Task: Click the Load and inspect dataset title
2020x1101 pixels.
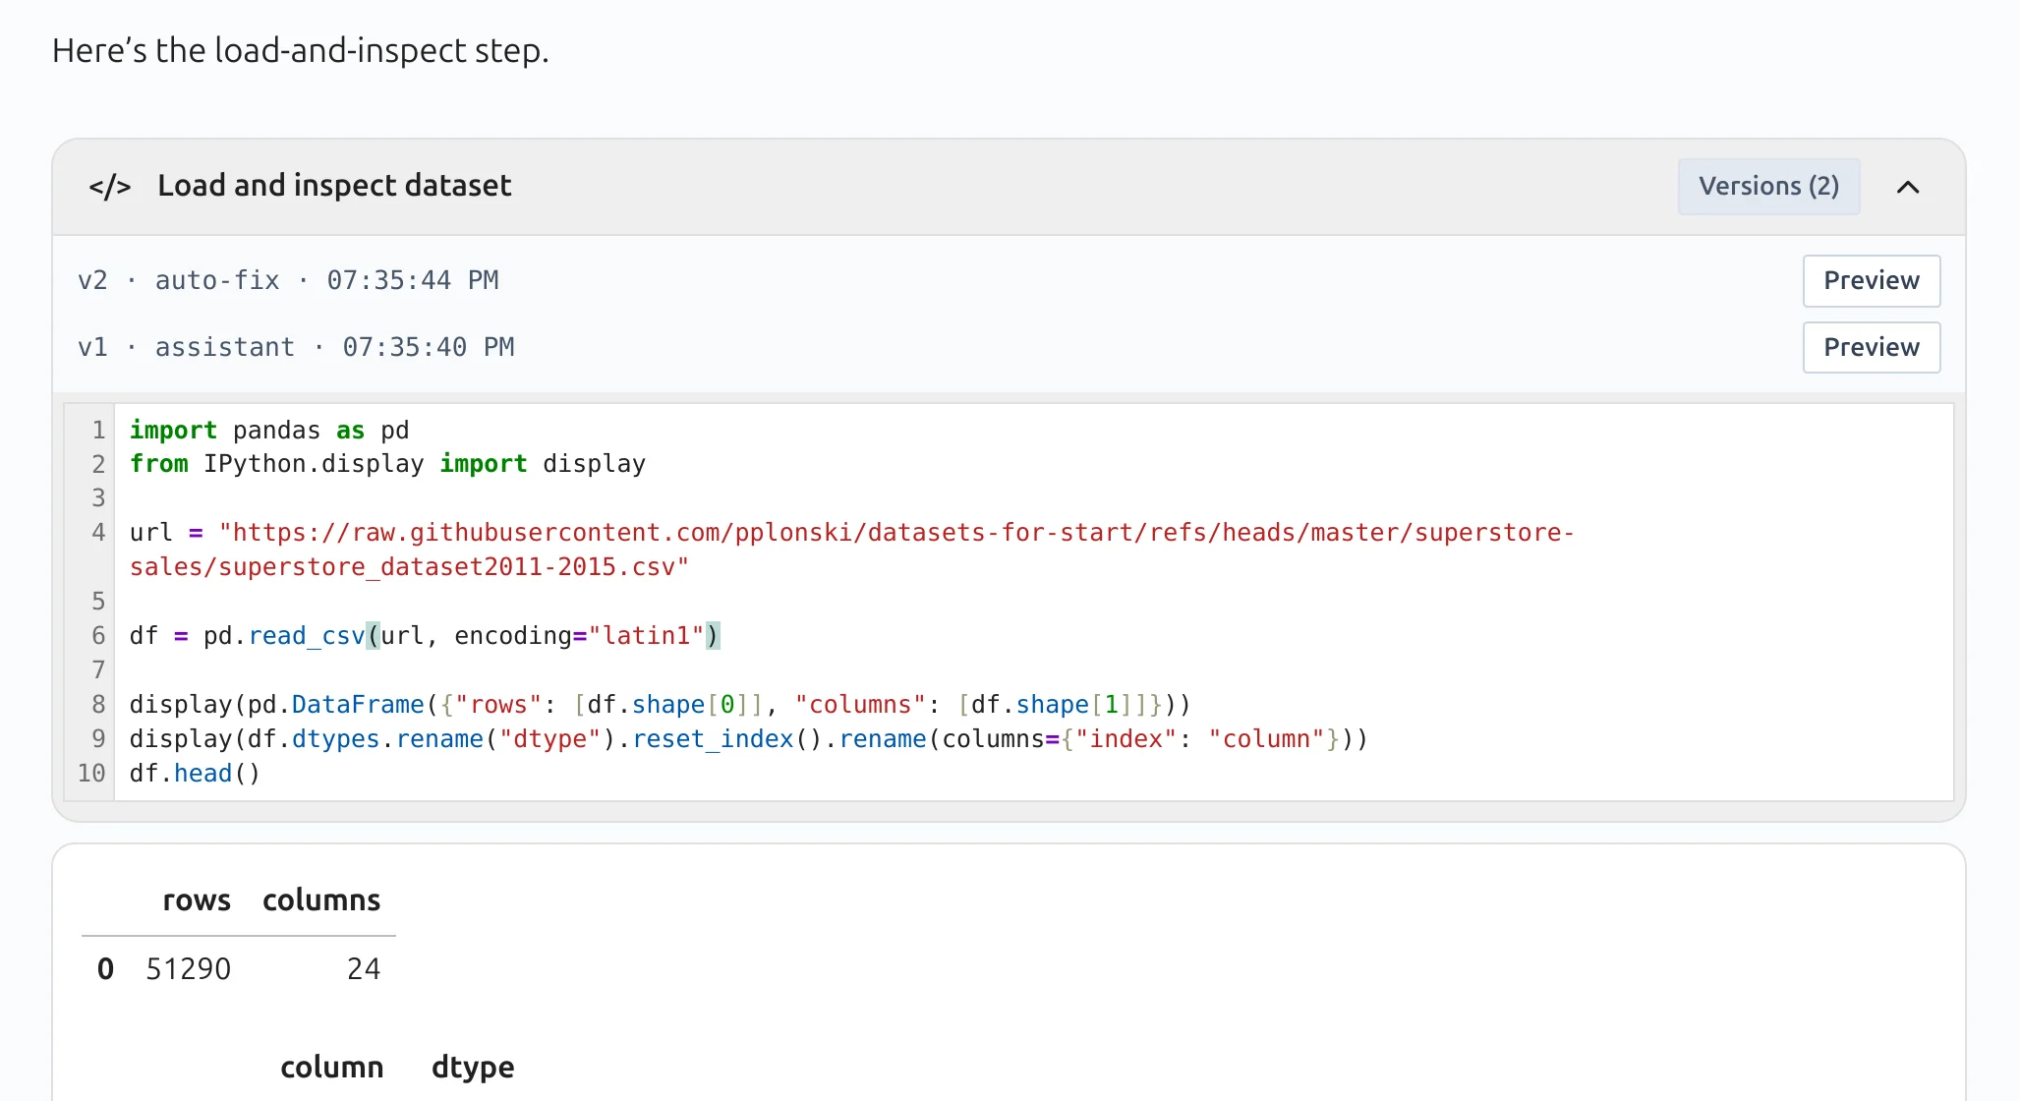Action: tap(333, 185)
